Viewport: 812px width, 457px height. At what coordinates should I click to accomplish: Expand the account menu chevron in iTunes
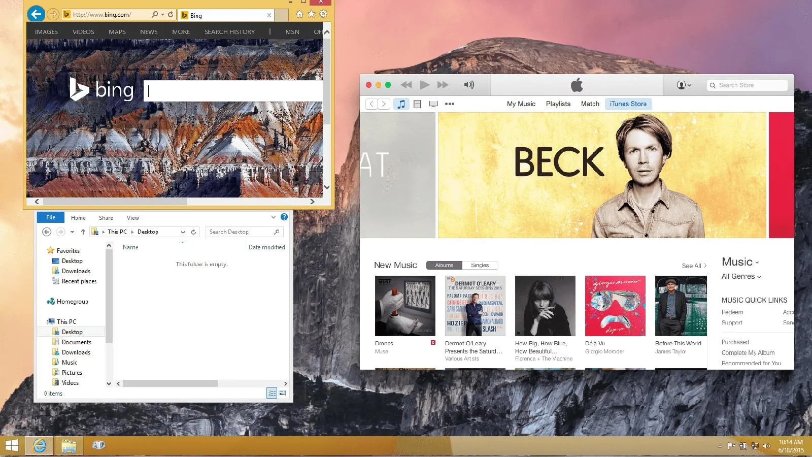pyautogui.click(x=689, y=85)
